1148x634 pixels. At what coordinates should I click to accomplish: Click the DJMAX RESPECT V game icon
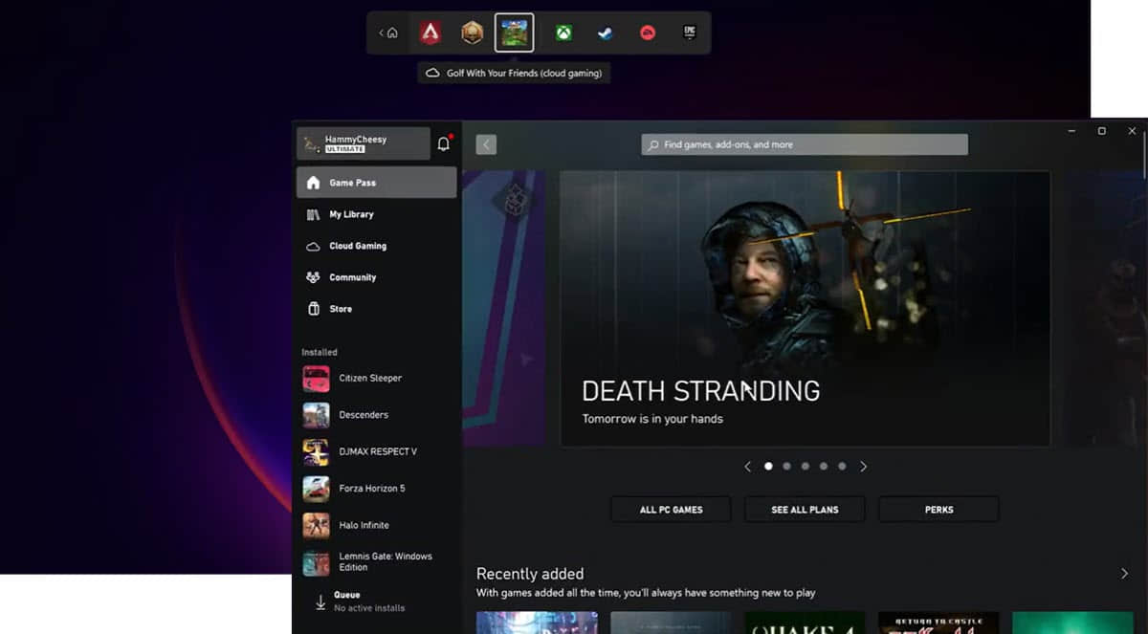316,452
